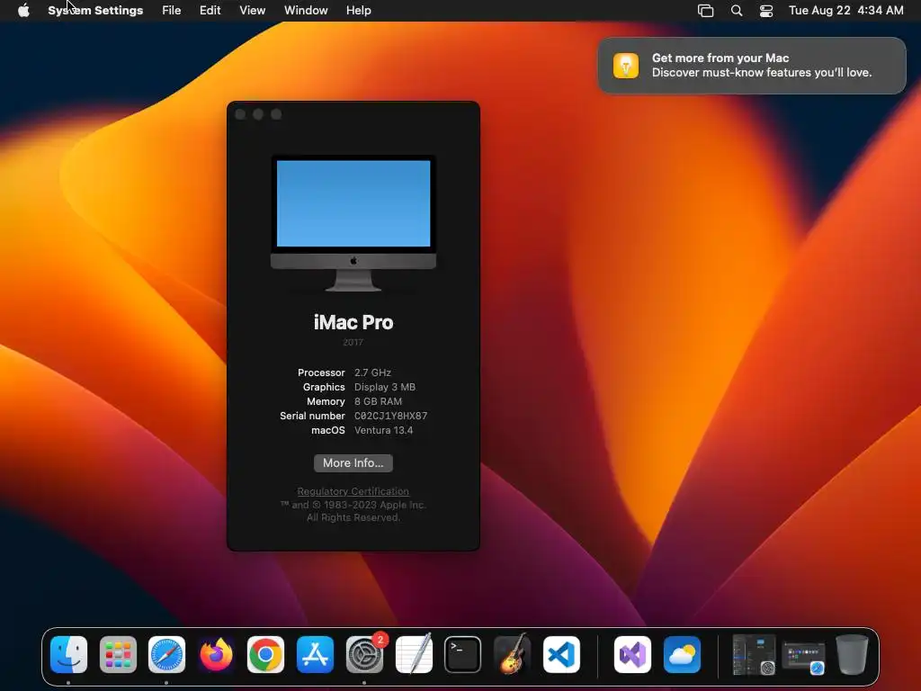This screenshot has width=921, height=691.
Task: Open Stage Manager icon in menu bar
Action: click(705, 11)
